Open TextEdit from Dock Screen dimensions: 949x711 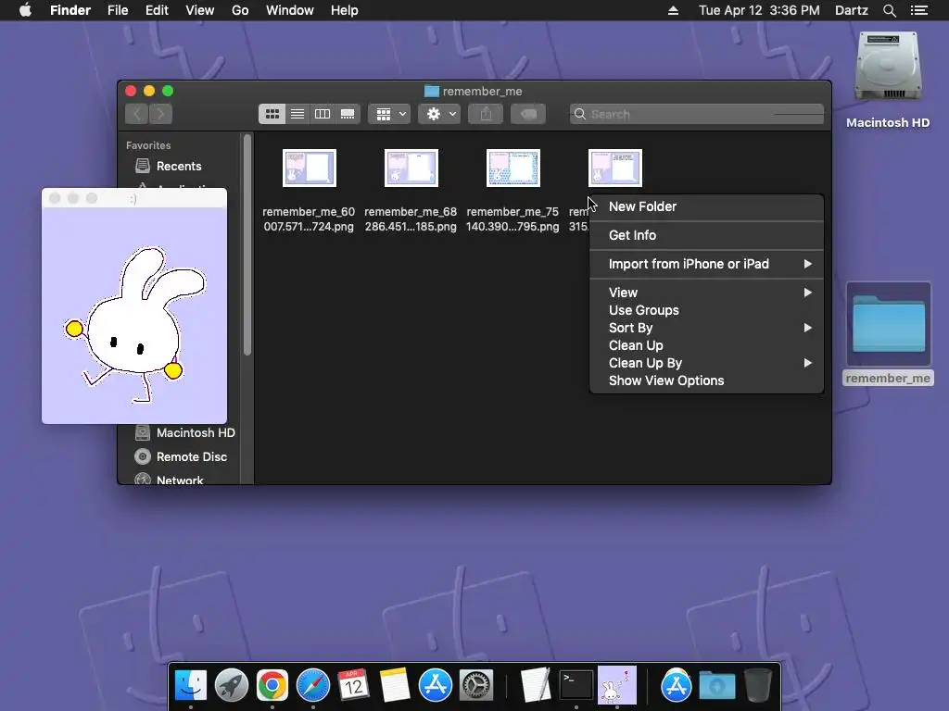[x=536, y=685]
